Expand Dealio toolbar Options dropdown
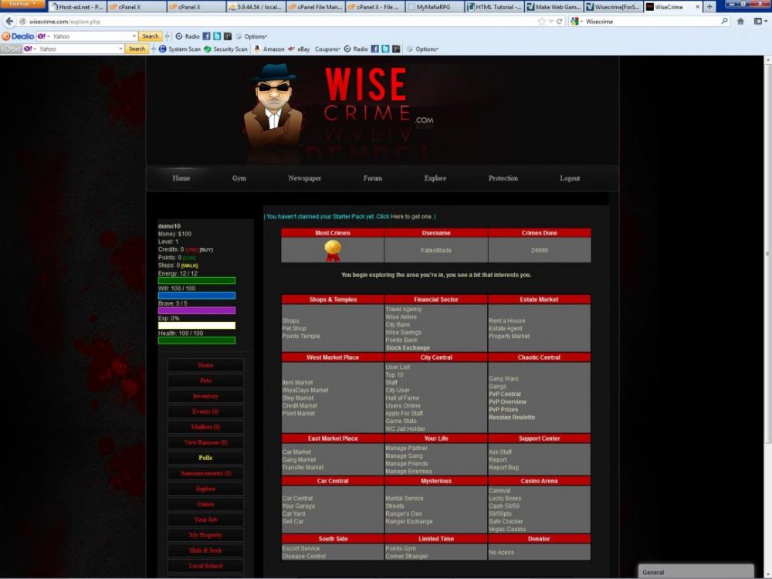772x579 pixels. click(x=255, y=36)
